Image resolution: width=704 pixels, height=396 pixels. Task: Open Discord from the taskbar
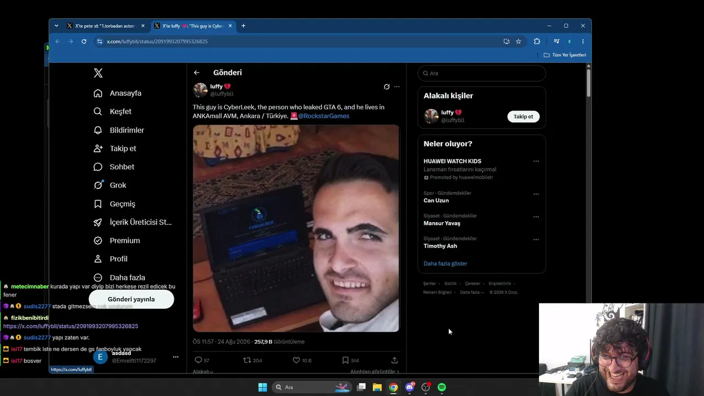click(x=410, y=387)
